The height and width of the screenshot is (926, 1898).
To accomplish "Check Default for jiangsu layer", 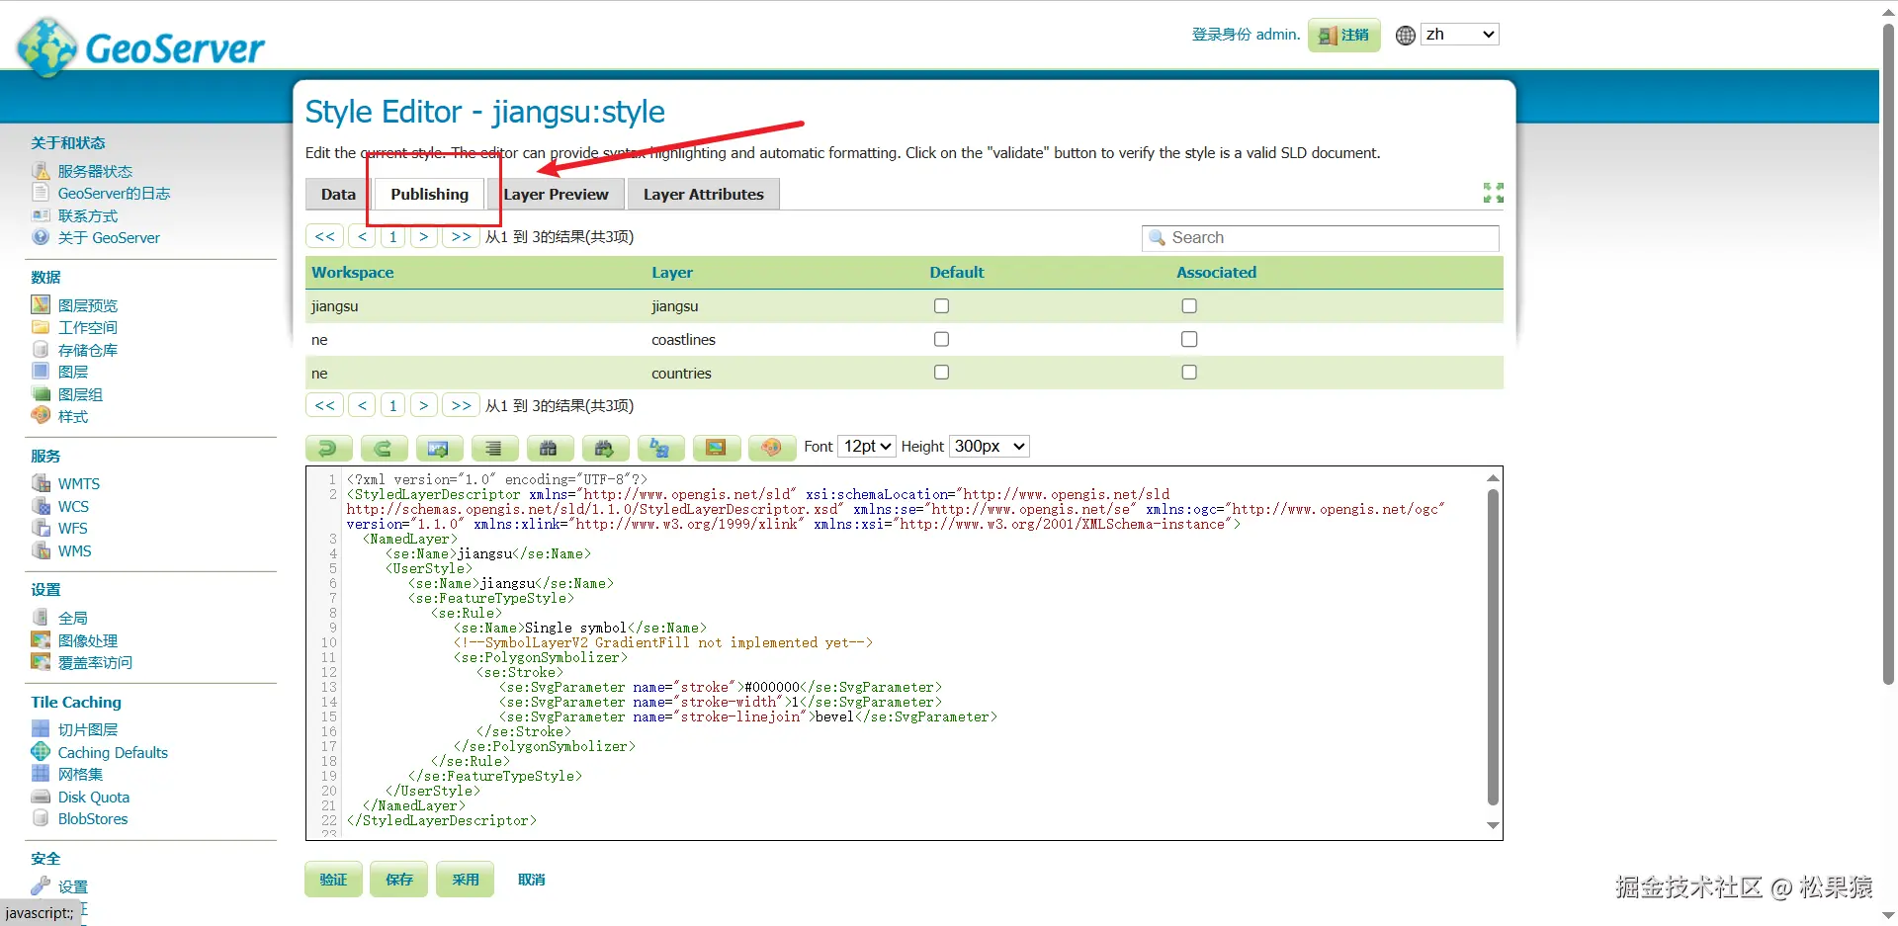I will (941, 306).
